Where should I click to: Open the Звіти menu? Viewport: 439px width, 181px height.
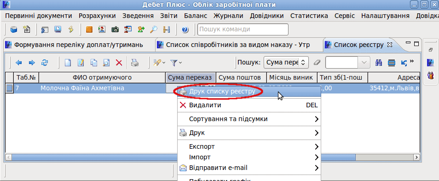(169, 16)
